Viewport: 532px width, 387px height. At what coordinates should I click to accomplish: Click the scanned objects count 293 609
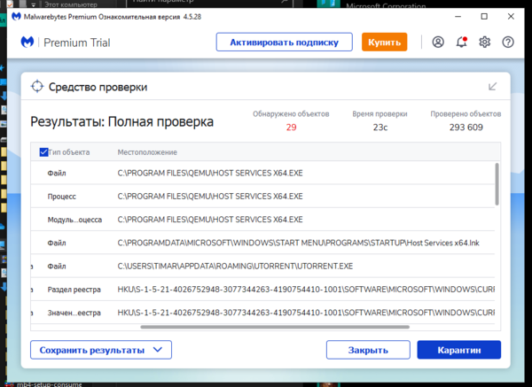[x=465, y=127]
